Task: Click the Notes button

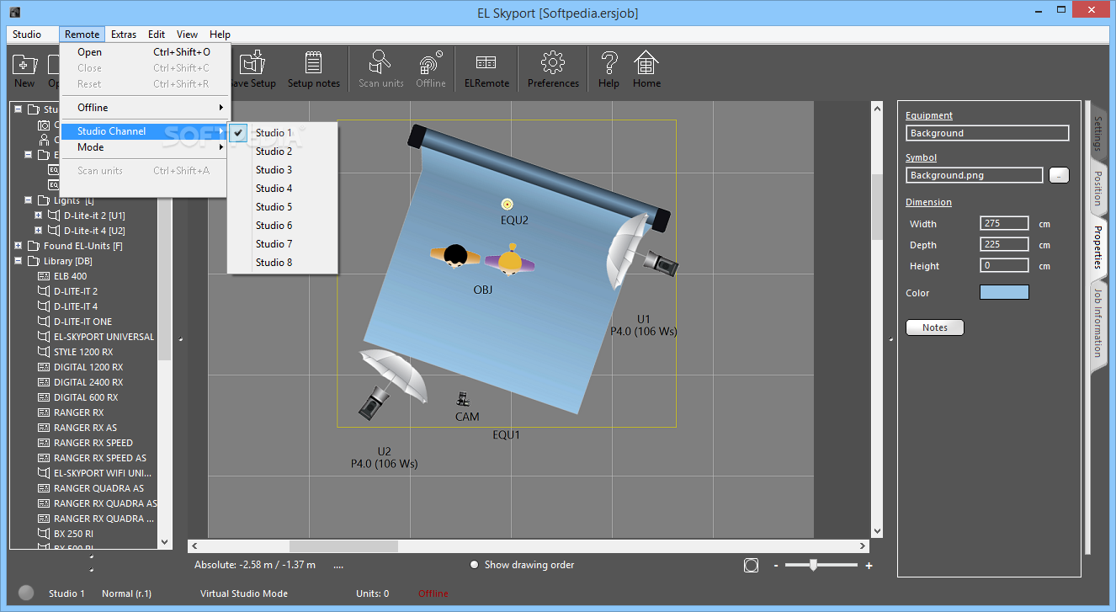Action: 935,327
